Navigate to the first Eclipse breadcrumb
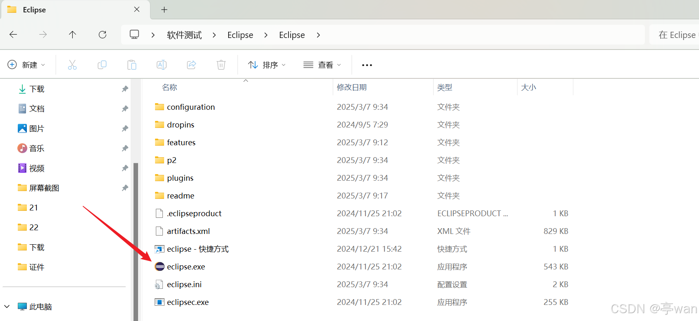Image resolution: width=699 pixels, height=321 pixels. click(240, 35)
